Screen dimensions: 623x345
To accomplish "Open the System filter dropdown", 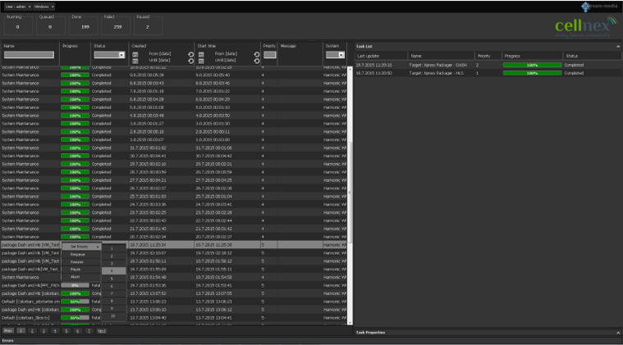I will pyautogui.click(x=335, y=55).
